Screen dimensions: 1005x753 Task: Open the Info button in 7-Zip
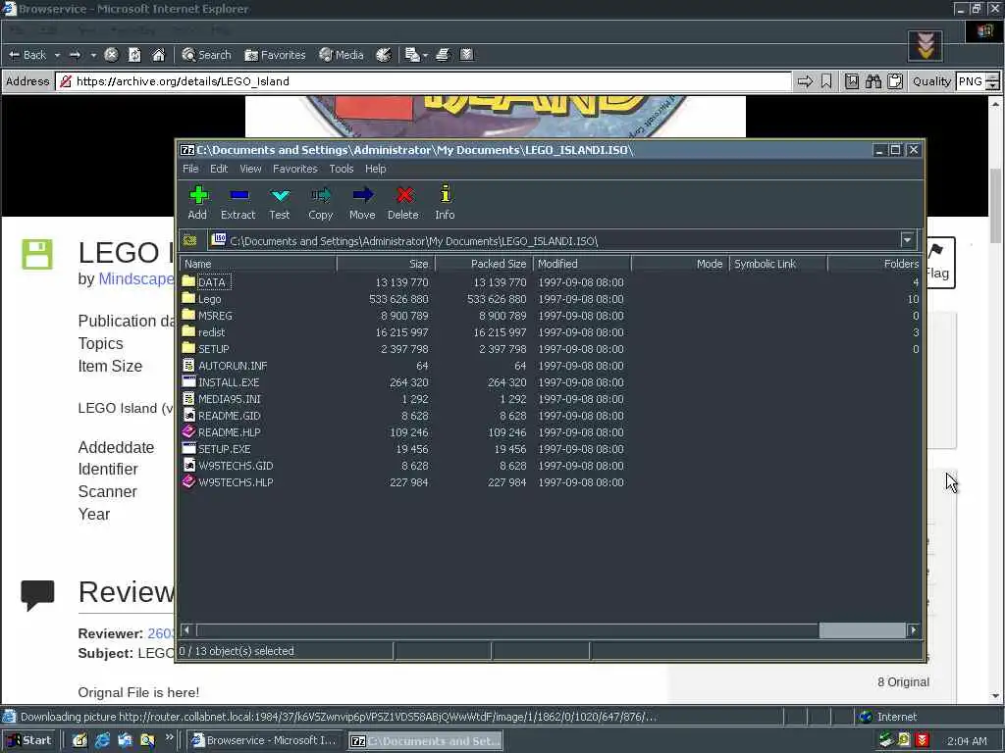pos(445,202)
